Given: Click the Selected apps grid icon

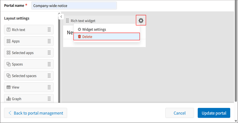Looking at the screenshot, I should point(8,53).
